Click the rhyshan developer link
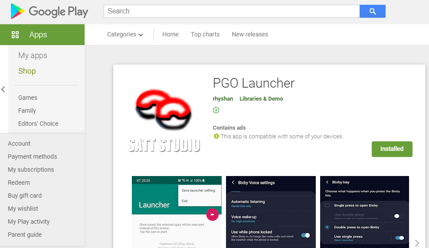 coord(223,99)
